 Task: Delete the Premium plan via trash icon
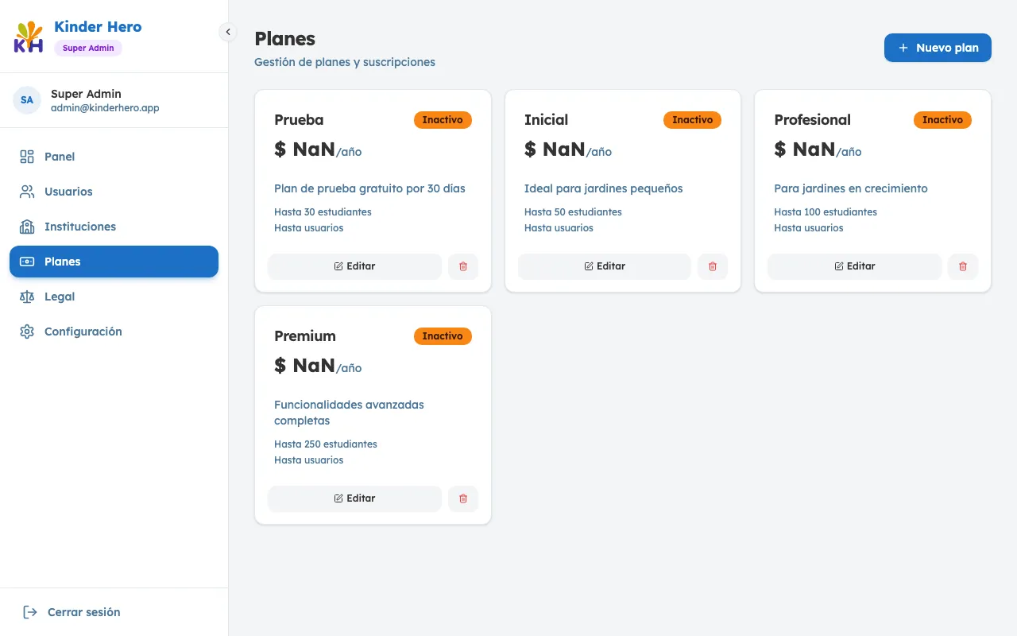463,498
